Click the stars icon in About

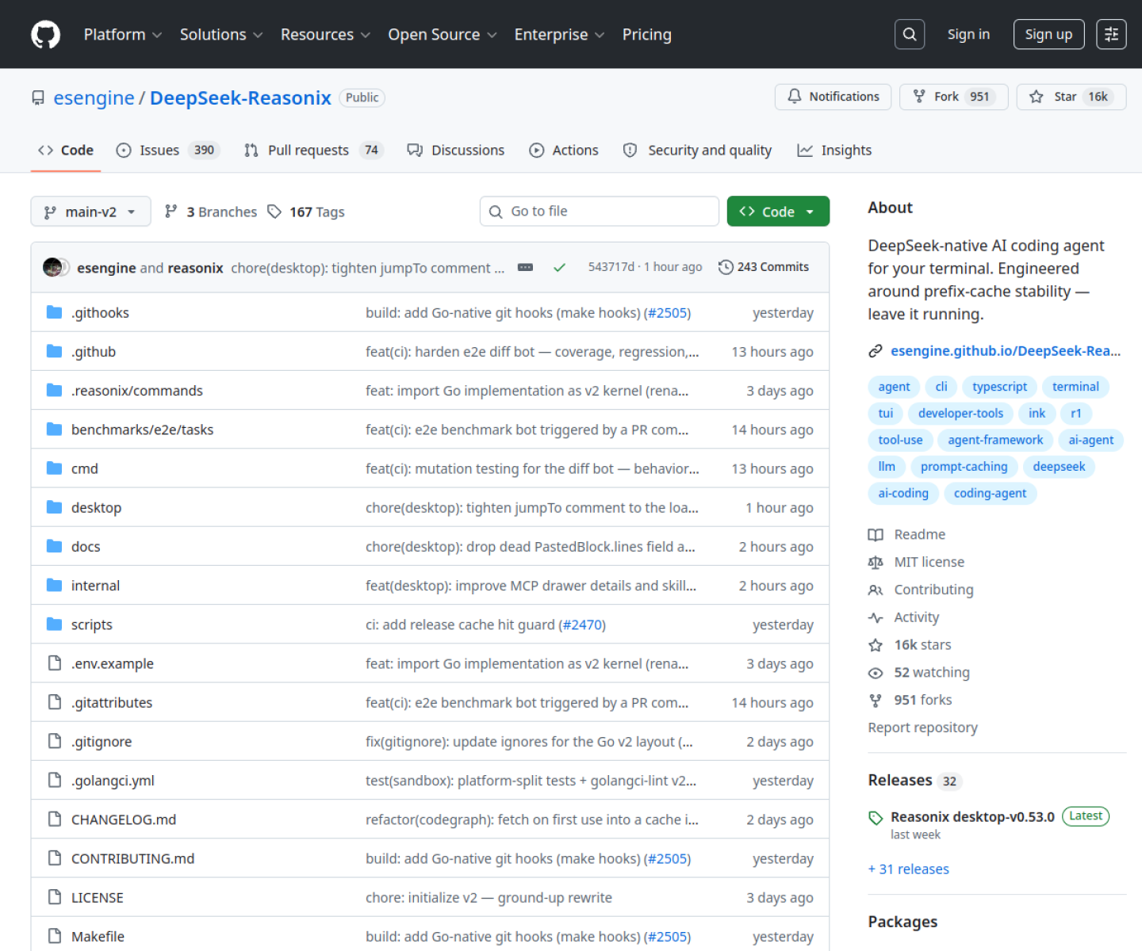(x=876, y=645)
